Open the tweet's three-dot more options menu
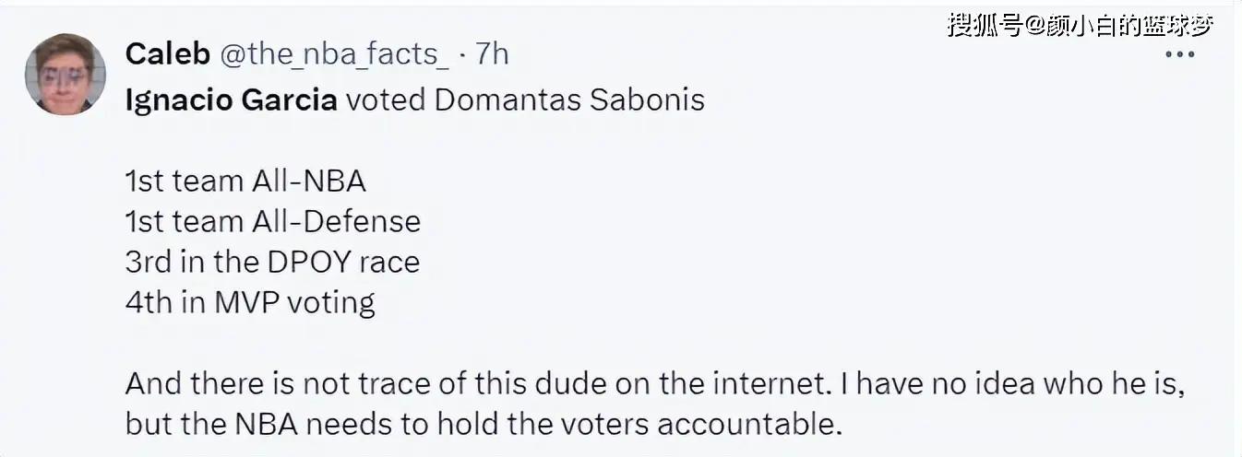Viewport: 1242px width, 457px height. click(x=1180, y=54)
